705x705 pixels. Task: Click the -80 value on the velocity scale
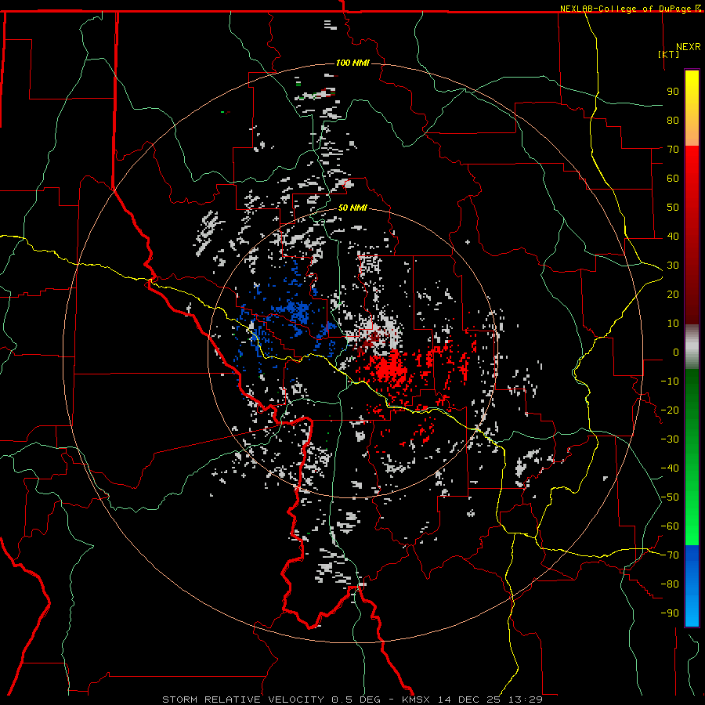[x=670, y=584]
